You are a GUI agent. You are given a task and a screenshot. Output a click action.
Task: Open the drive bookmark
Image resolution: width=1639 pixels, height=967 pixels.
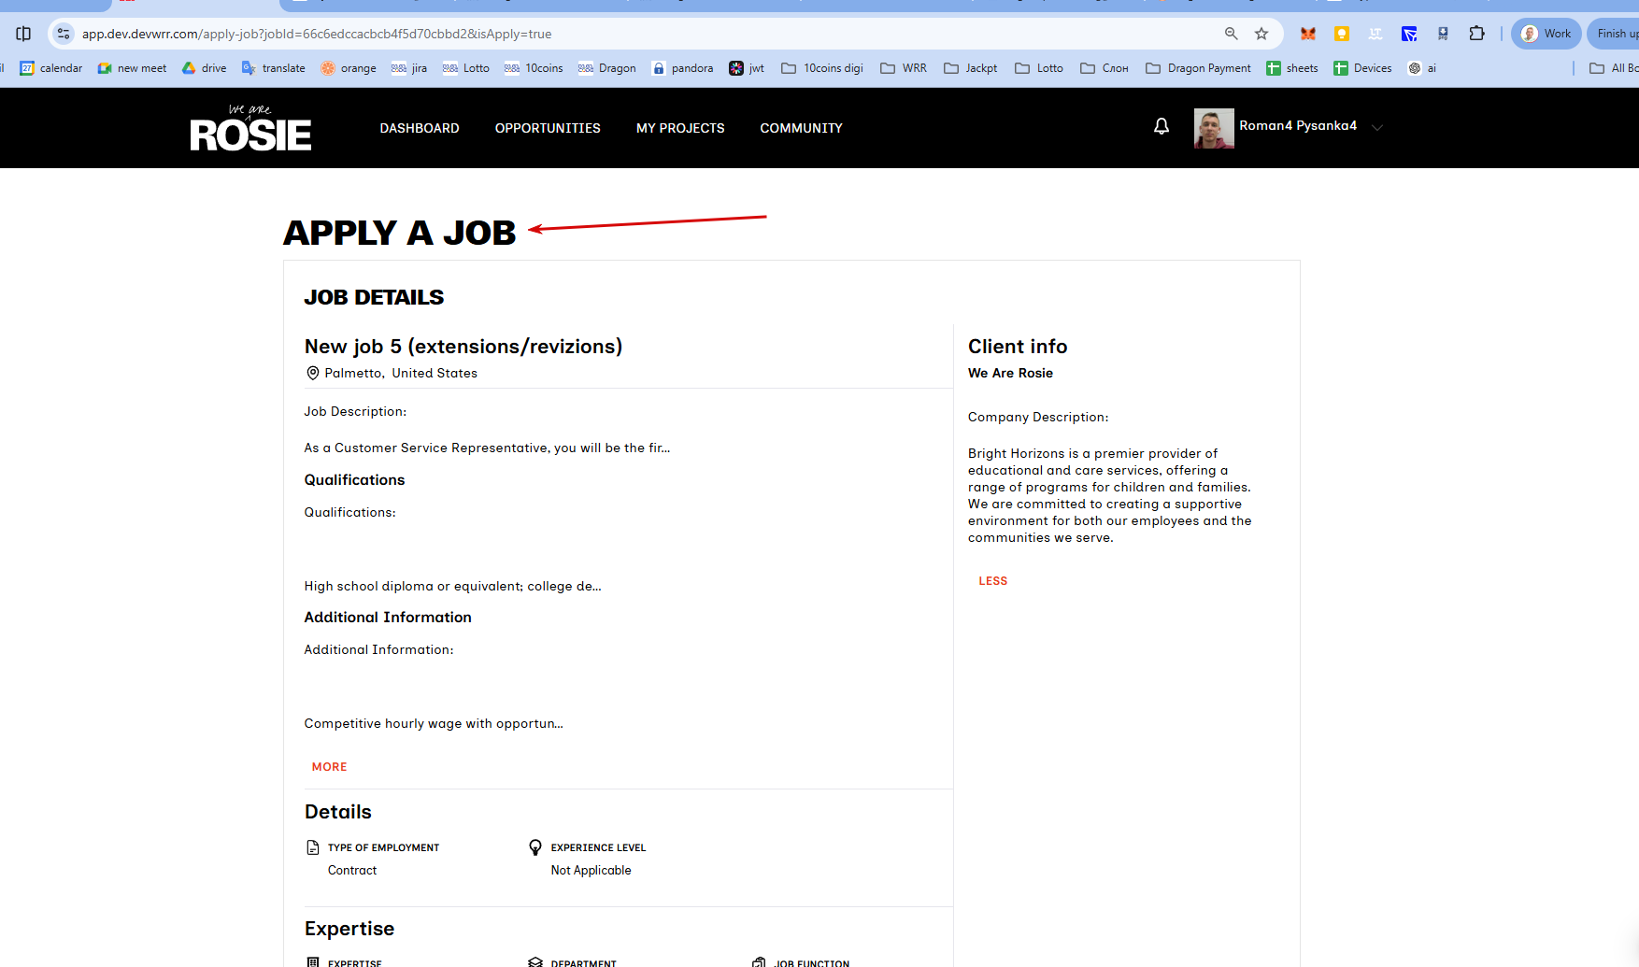click(x=204, y=68)
